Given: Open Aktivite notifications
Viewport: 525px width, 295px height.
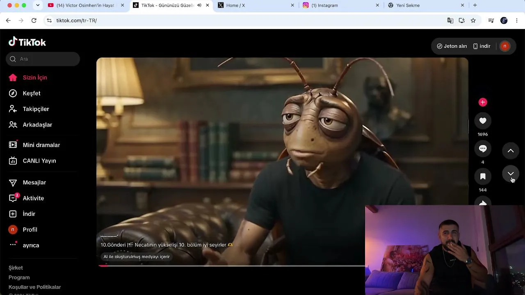Looking at the screenshot, I should tap(26, 198).
